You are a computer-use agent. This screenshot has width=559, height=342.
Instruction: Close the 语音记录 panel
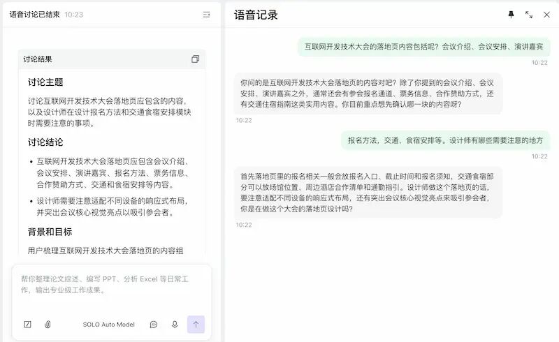click(546, 15)
